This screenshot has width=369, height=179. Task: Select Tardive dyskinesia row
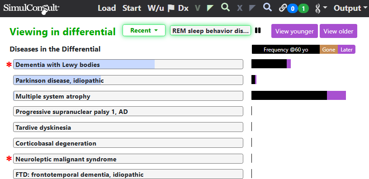[x=128, y=127]
